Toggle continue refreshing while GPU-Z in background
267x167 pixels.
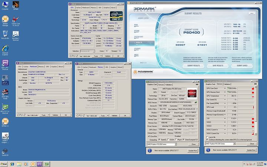[x=207, y=140]
